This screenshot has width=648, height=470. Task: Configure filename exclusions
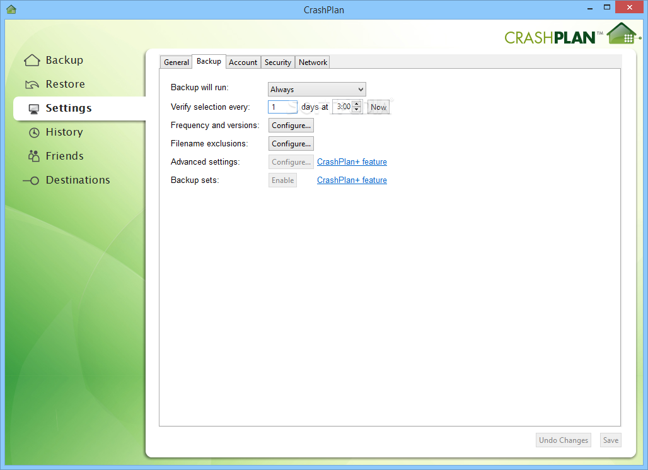click(x=291, y=144)
